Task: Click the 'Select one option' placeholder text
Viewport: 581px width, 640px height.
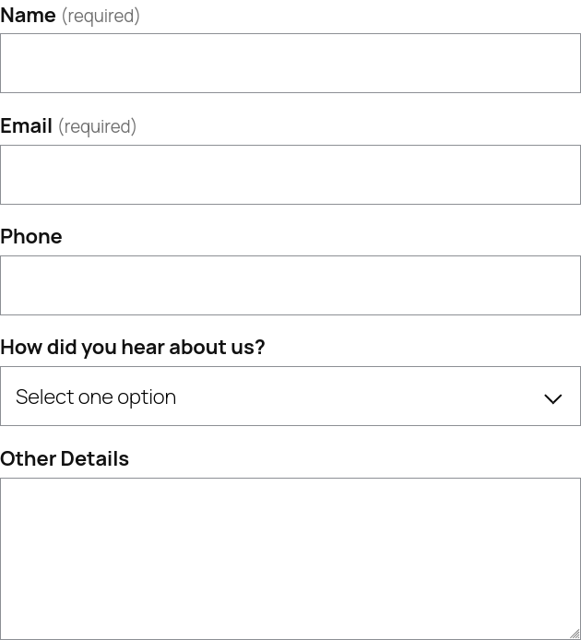Action: point(96,397)
